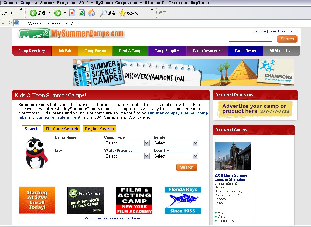Open the Shanghai camp photo thumbnail
Screen dimensions: 311x227
pos(233,156)
